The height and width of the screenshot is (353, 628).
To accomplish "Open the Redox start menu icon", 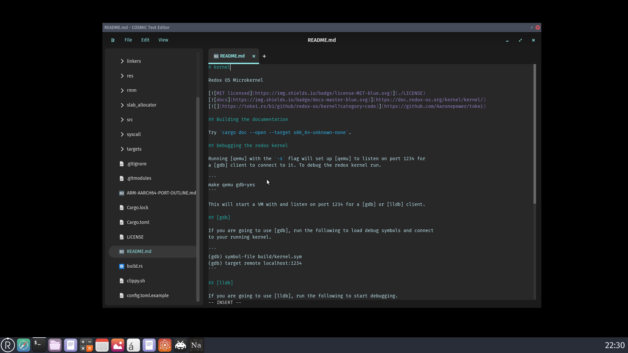I will [8, 345].
